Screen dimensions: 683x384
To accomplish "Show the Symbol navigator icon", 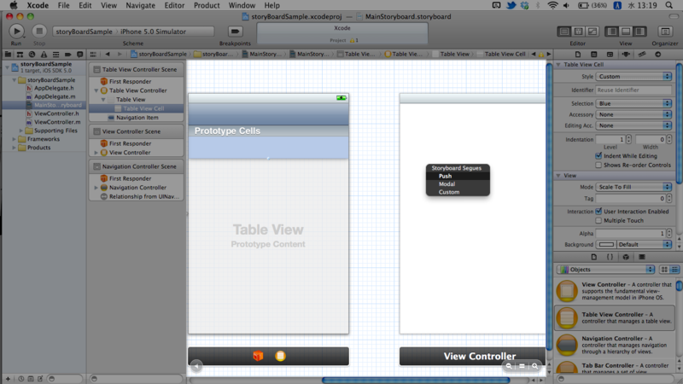I will (20, 55).
